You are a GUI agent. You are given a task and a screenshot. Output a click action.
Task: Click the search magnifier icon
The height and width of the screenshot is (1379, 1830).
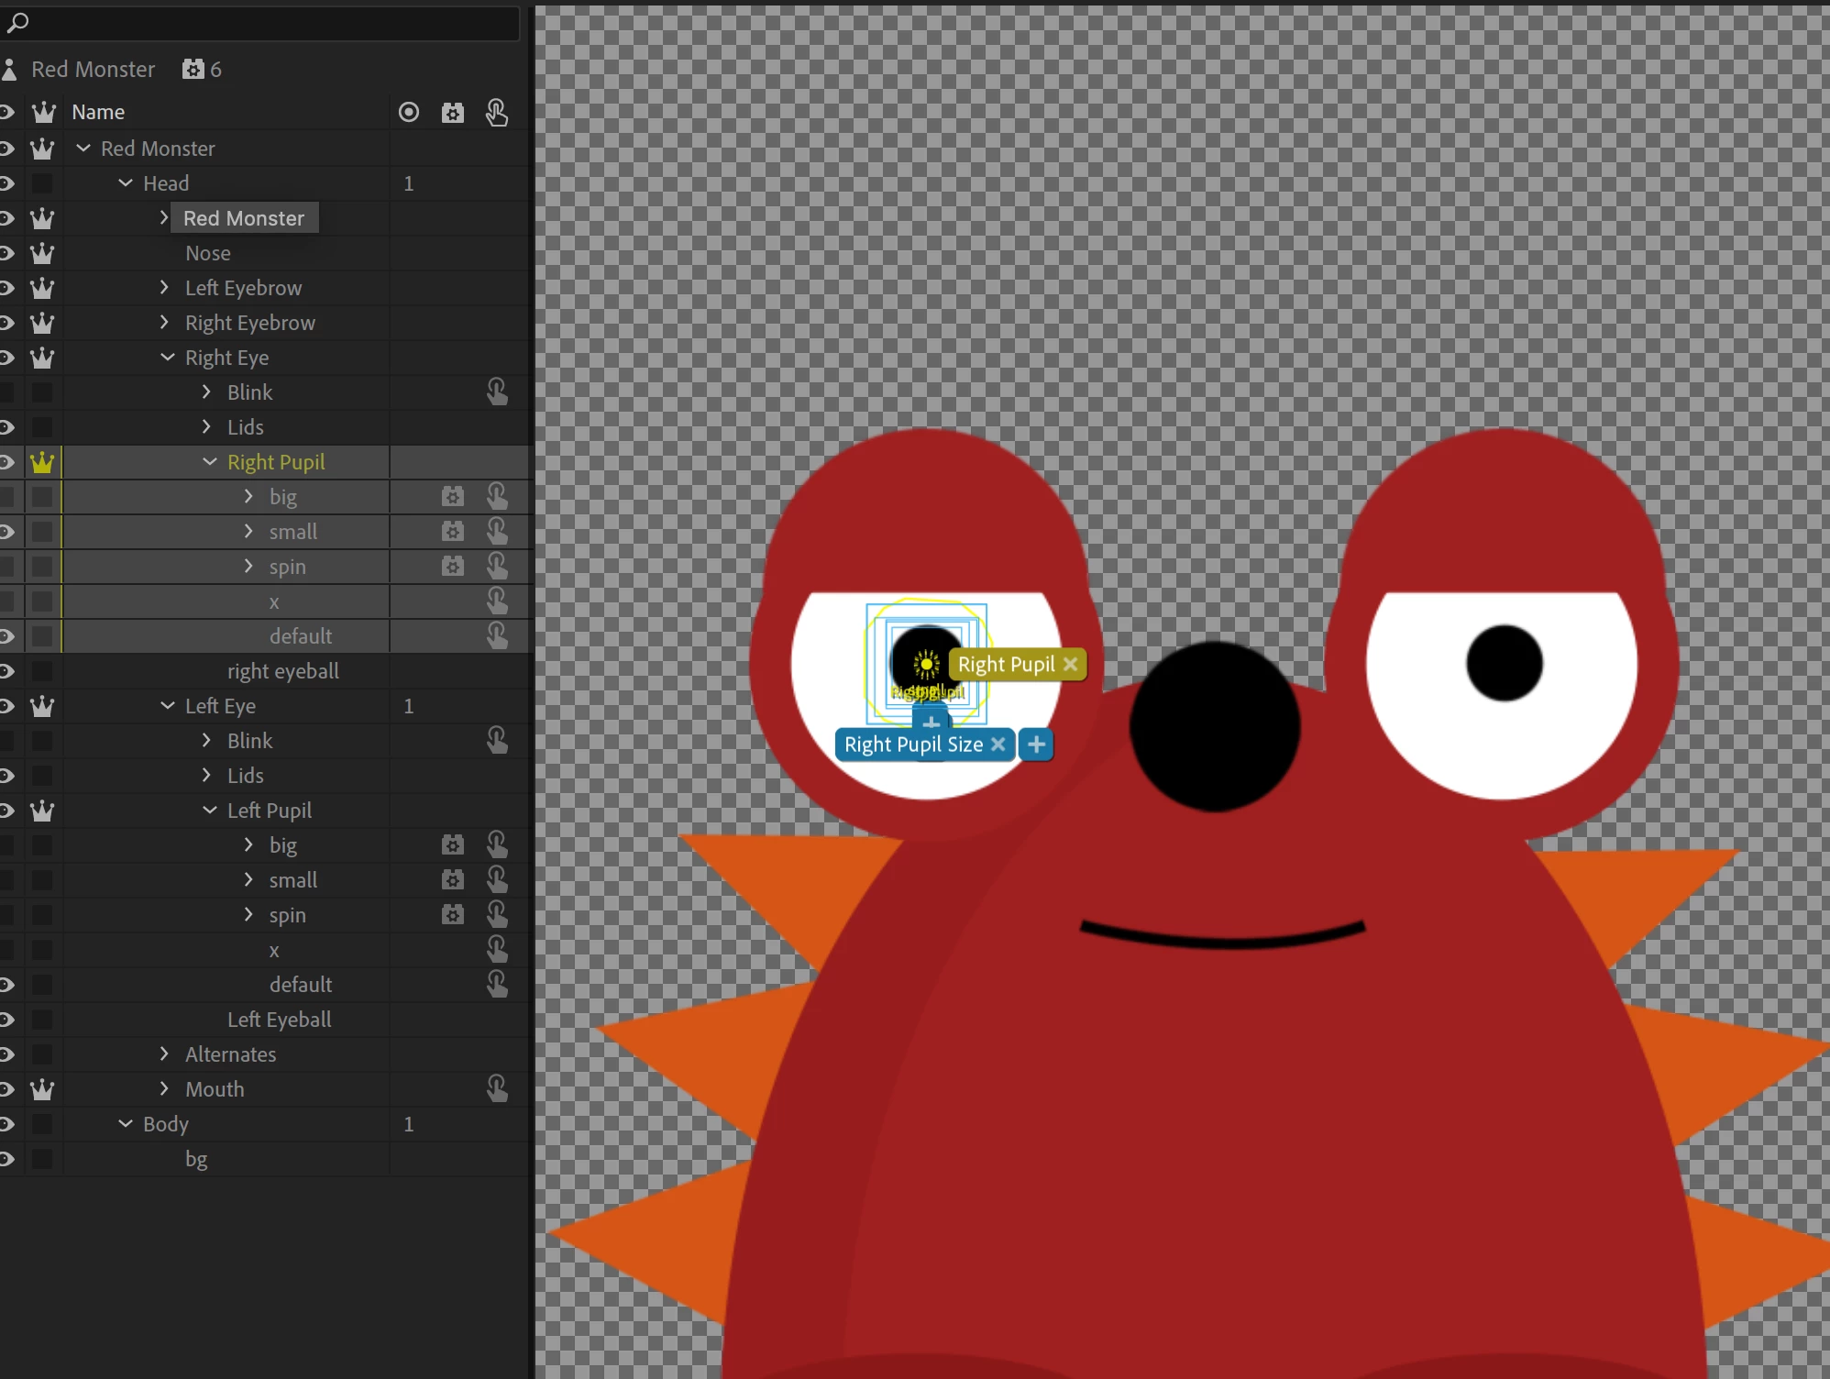[17, 22]
